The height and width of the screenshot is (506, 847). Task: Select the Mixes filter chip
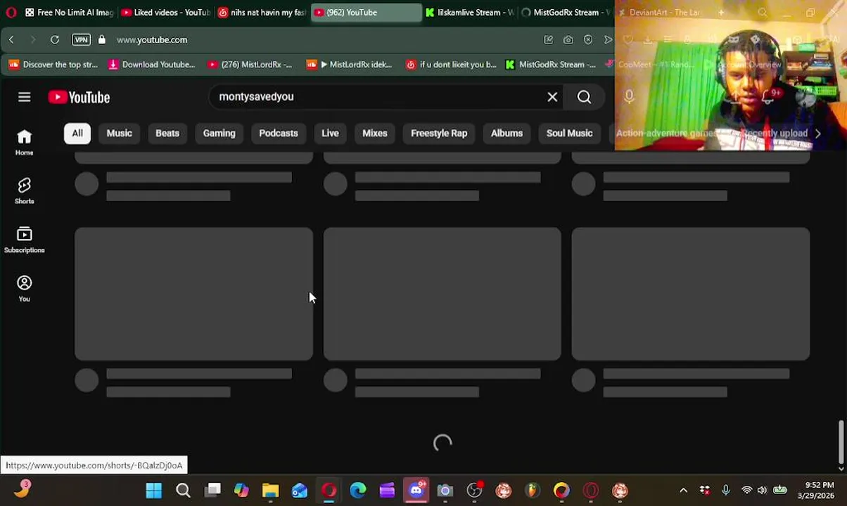[375, 133]
